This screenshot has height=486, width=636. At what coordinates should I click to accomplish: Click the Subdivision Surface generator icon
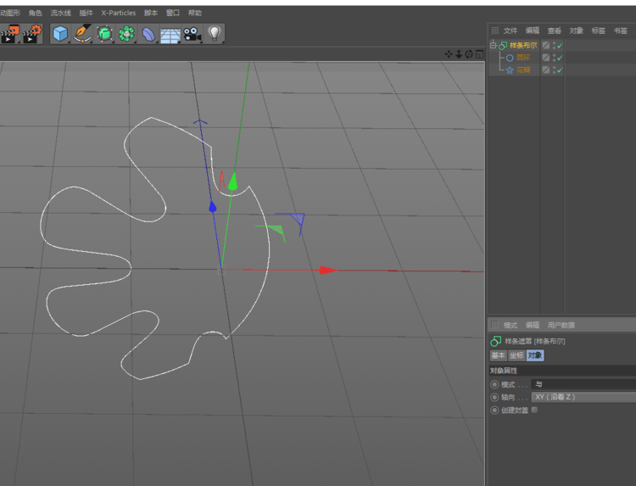tap(104, 34)
